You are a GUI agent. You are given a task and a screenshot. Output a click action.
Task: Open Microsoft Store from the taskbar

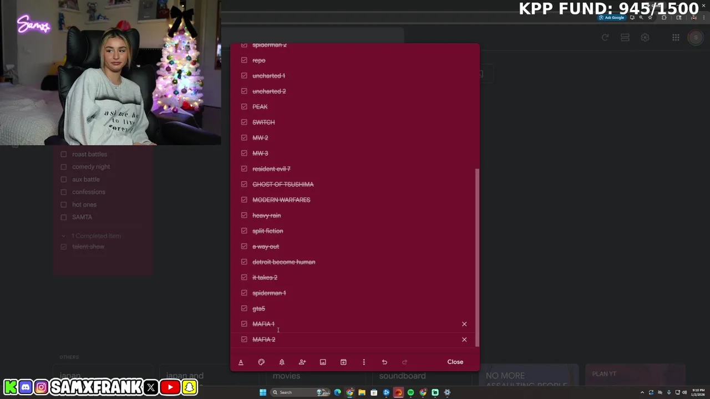point(374,392)
